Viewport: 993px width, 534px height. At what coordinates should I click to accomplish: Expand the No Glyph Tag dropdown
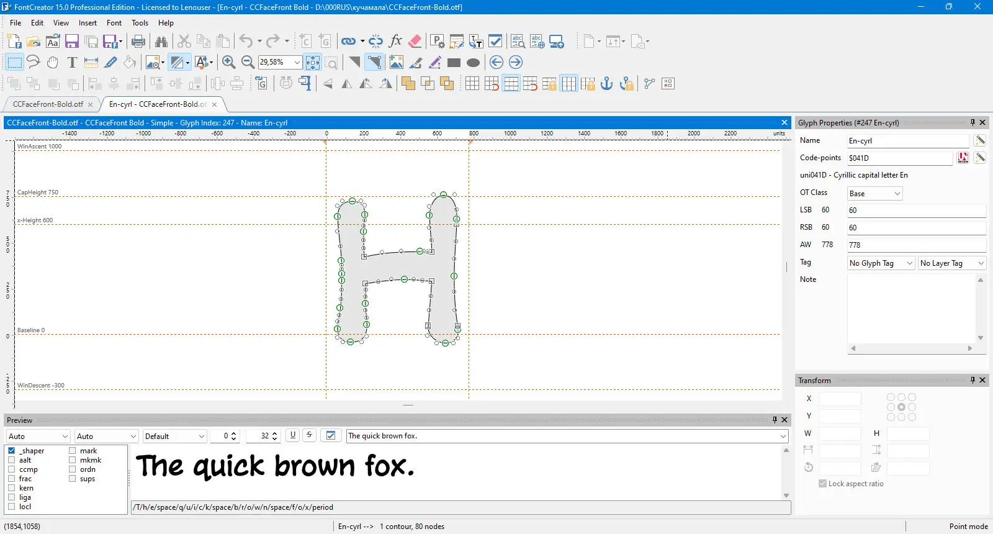tap(881, 263)
